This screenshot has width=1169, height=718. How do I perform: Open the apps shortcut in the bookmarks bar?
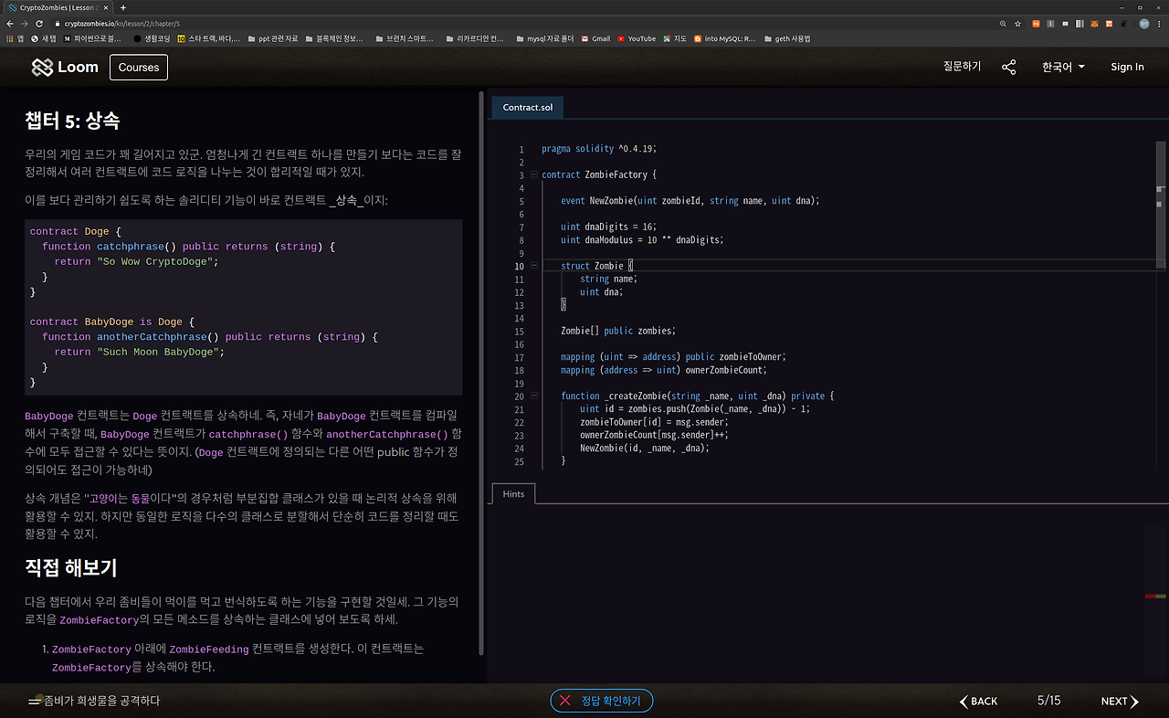pyautogui.click(x=15, y=39)
